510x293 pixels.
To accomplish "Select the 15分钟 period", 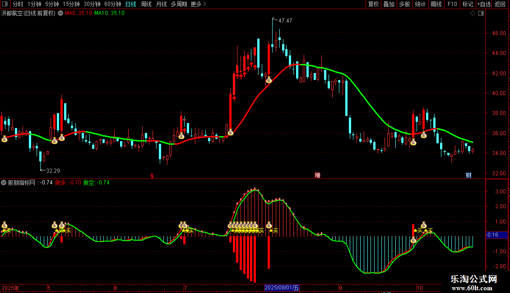I will coord(71,4).
